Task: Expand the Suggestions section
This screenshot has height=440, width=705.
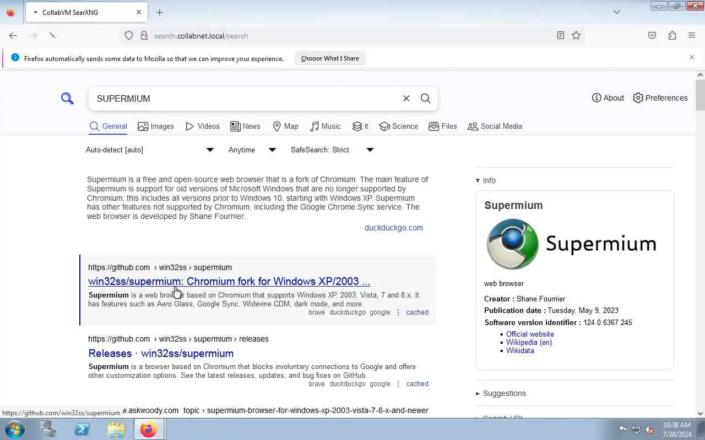Action: tap(501, 393)
